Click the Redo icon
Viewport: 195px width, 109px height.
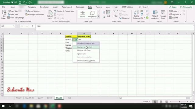(x=30, y=2)
